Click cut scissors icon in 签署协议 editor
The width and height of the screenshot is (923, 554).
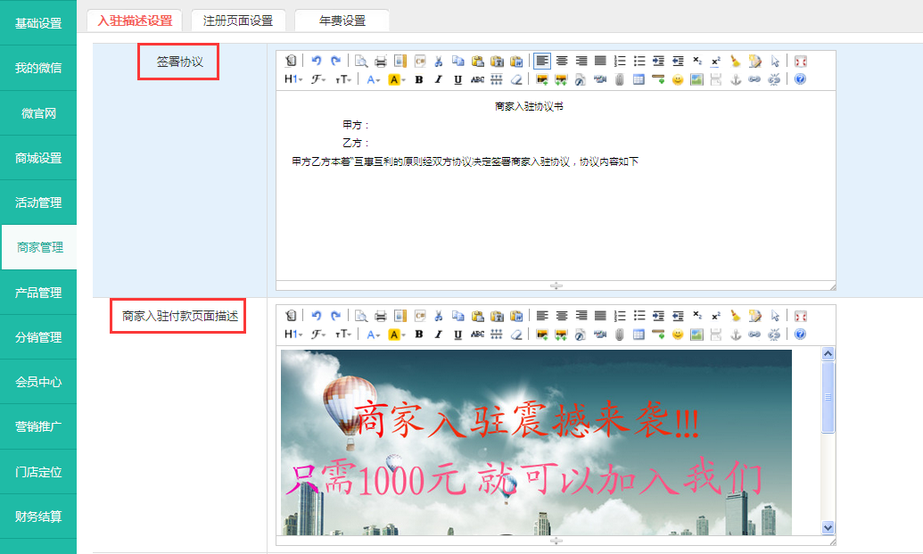(438, 62)
